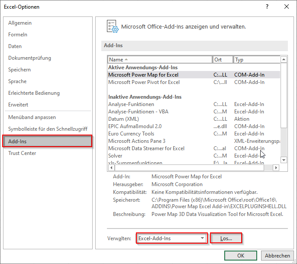This screenshot has height=264, width=297.
Task: Click the Ort column header
Action: pyautogui.click(x=223, y=60)
